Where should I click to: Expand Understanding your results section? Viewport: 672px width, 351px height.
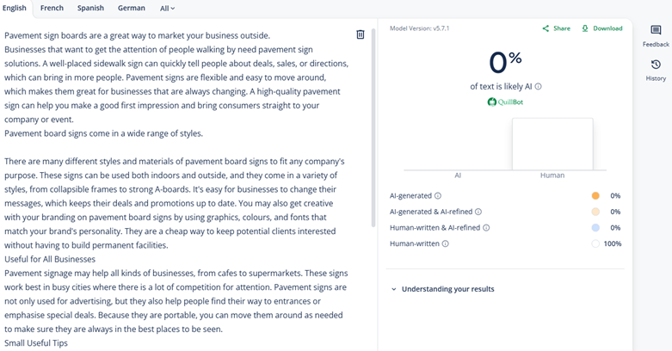(x=442, y=289)
